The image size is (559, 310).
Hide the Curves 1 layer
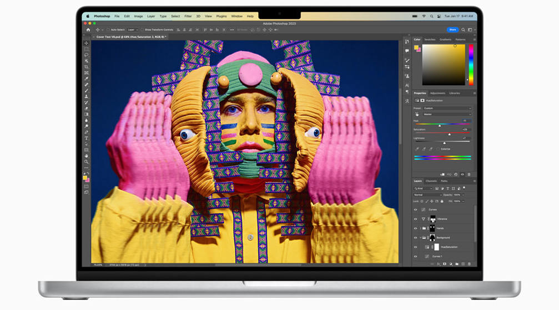[x=415, y=256]
